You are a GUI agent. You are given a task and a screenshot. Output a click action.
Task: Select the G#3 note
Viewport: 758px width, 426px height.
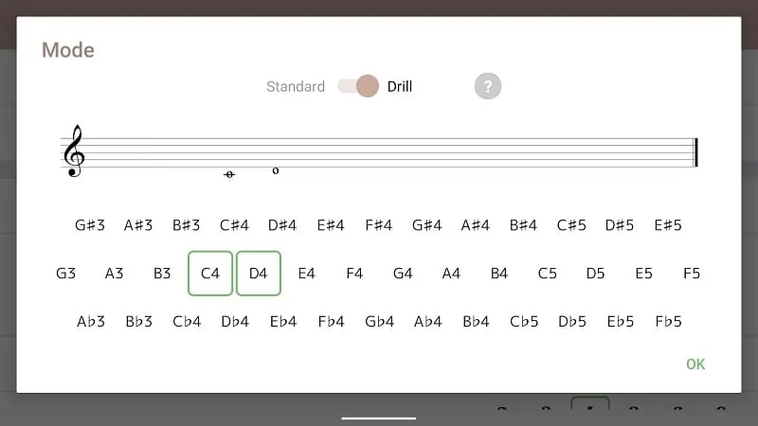pyautogui.click(x=90, y=225)
